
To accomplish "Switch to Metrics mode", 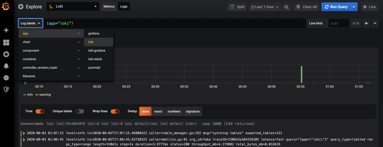I will pos(109,6).
